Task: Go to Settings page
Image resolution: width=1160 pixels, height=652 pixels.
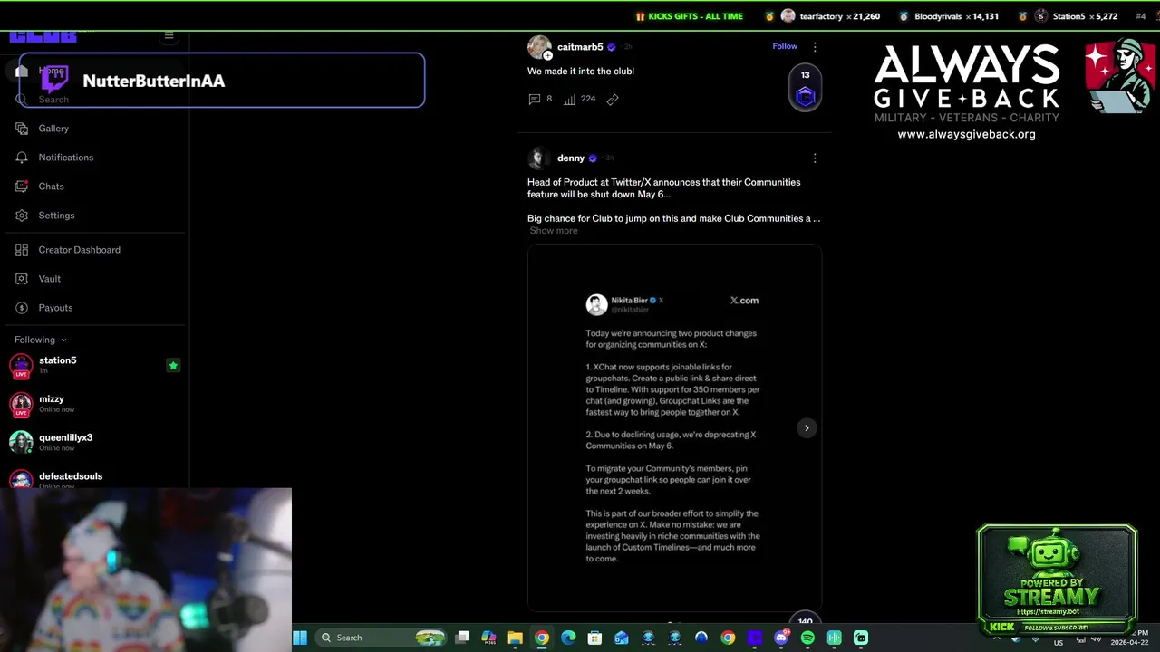Action: (56, 216)
